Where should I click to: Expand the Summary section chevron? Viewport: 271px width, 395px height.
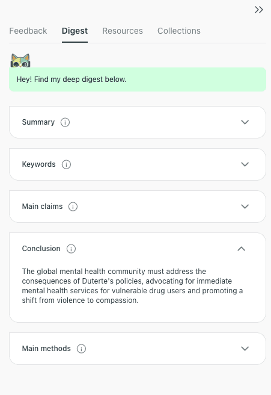pos(245,122)
